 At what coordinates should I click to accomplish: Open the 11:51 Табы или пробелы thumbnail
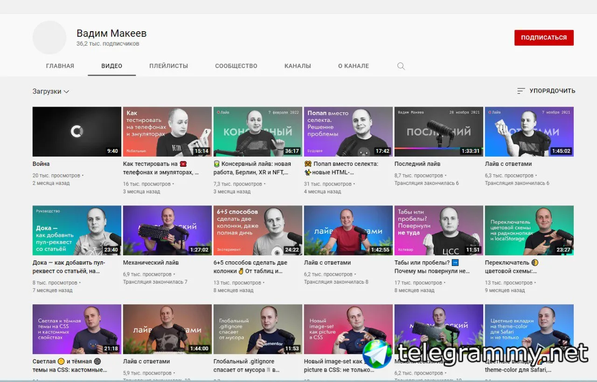439,231
